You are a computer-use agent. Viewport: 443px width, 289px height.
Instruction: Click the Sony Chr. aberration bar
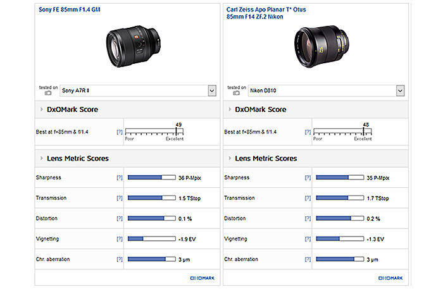[152, 259]
